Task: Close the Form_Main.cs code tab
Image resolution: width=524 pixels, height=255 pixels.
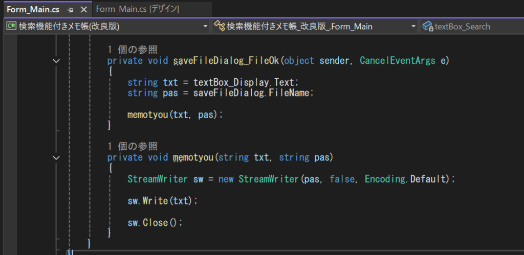Action: tap(84, 10)
